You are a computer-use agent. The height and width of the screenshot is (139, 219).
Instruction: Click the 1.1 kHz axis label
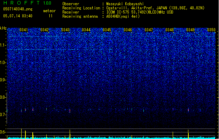pos(3,45)
